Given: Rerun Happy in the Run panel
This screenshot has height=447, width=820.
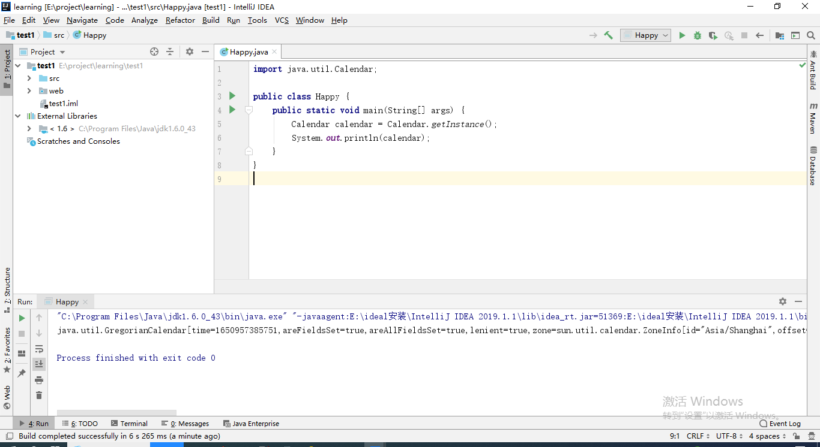Looking at the screenshot, I should pyautogui.click(x=22, y=318).
